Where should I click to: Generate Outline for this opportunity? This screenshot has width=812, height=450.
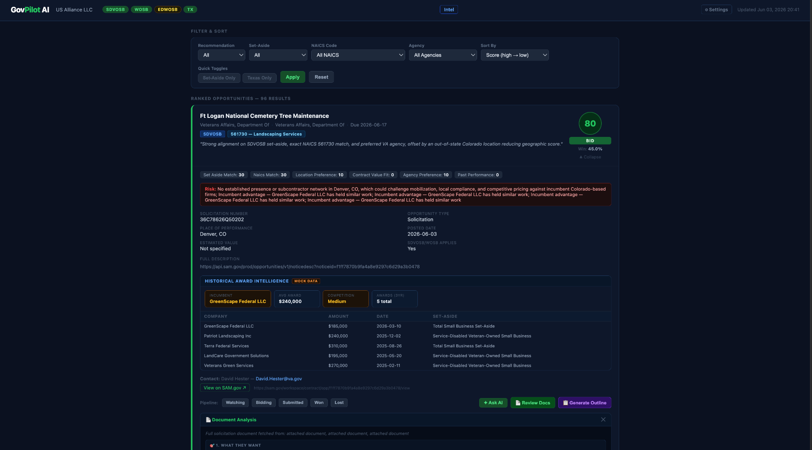coord(584,403)
